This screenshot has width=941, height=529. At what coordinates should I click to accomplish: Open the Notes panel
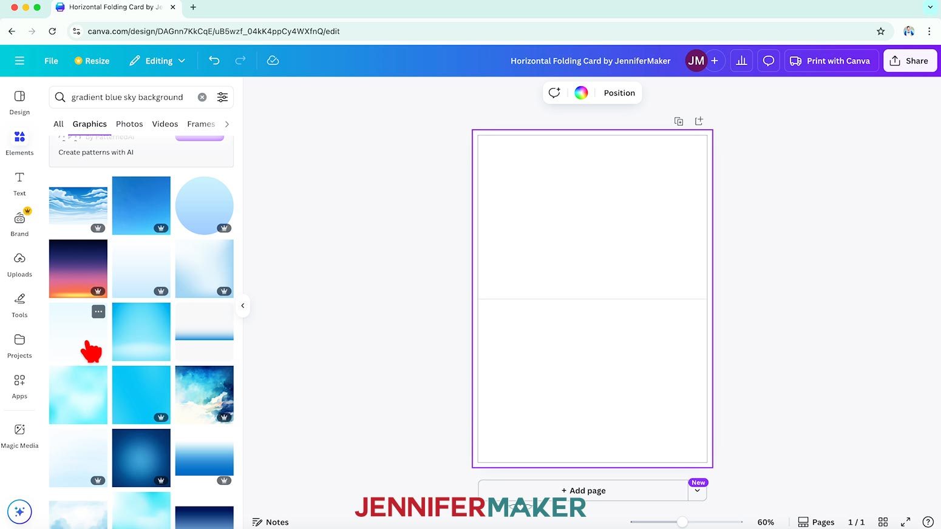click(x=271, y=522)
